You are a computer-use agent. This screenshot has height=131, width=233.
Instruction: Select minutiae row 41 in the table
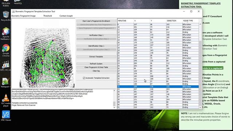158,107
